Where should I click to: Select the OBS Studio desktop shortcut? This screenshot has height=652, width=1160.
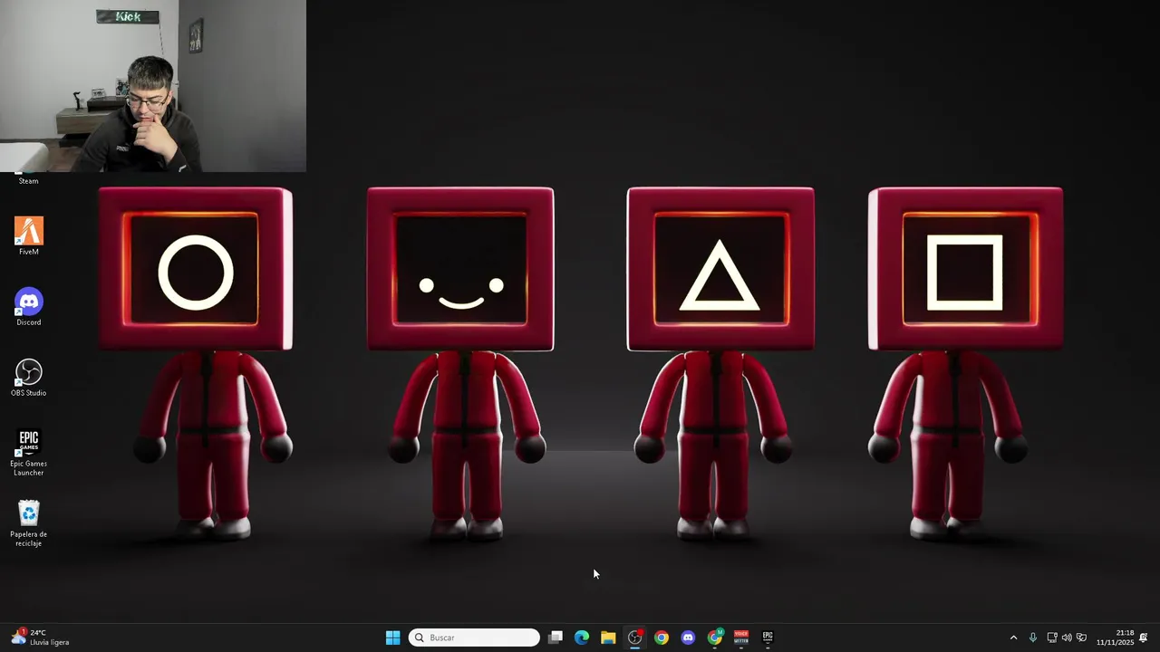click(29, 378)
